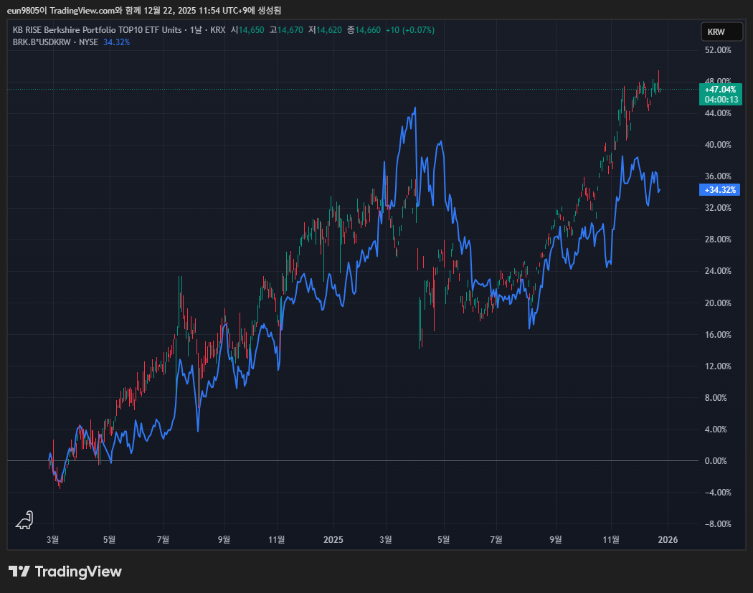This screenshot has height=593, width=753.
Task: Click the 4.00% axis label
Action: (716, 430)
